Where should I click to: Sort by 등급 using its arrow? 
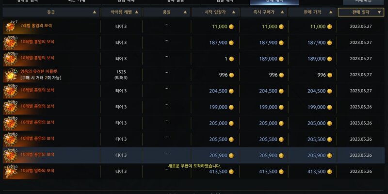[94, 12]
